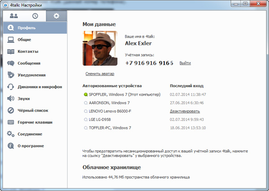The image size is (269, 191).
Task: Open Соединение settings section
Action: tap(30, 134)
